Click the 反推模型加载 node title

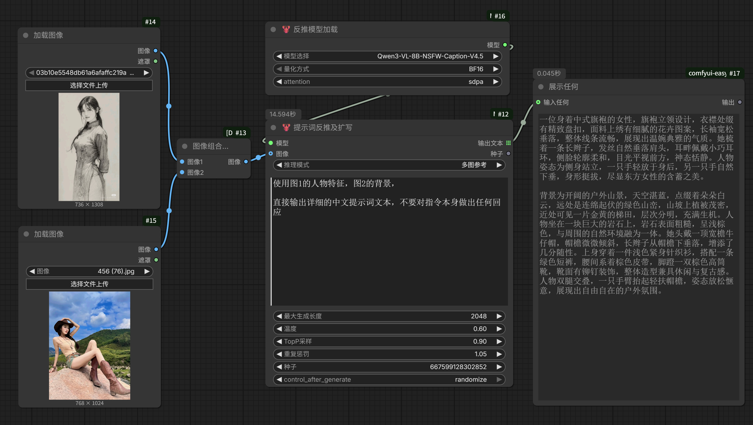(x=315, y=29)
